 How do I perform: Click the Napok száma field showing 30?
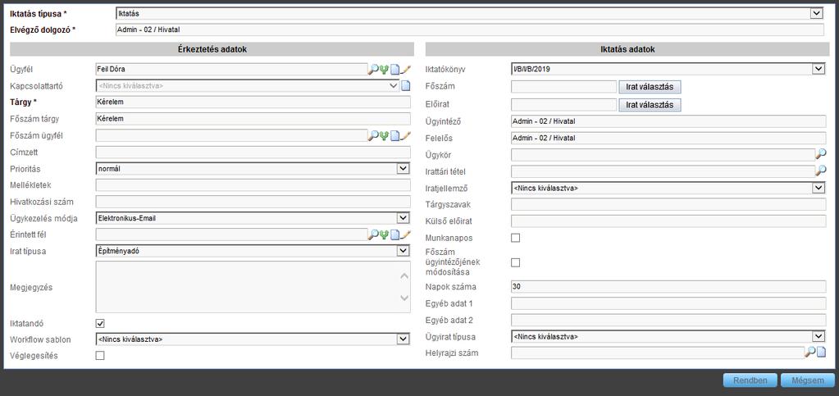pos(668,287)
